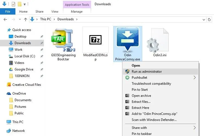This screenshot has height=136, width=214.
Task: Select the Odin3.ini gear file icon
Action: click(158, 41)
